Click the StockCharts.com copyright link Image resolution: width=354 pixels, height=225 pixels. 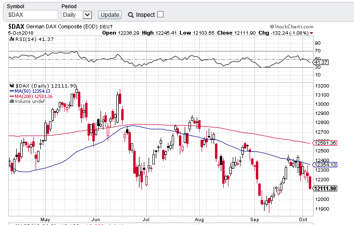[291, 26]
